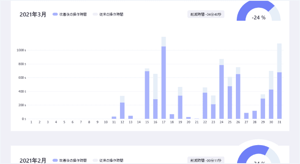Click day 12 blue bar
This screenshot has height=164, width=300.
coord(122,111)
